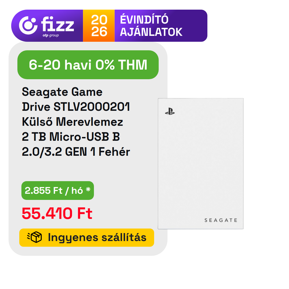Click the Fizz circular logo icon
Image resolution: width=289 pixels, height=289 pixels.
[x=28, y=25]
